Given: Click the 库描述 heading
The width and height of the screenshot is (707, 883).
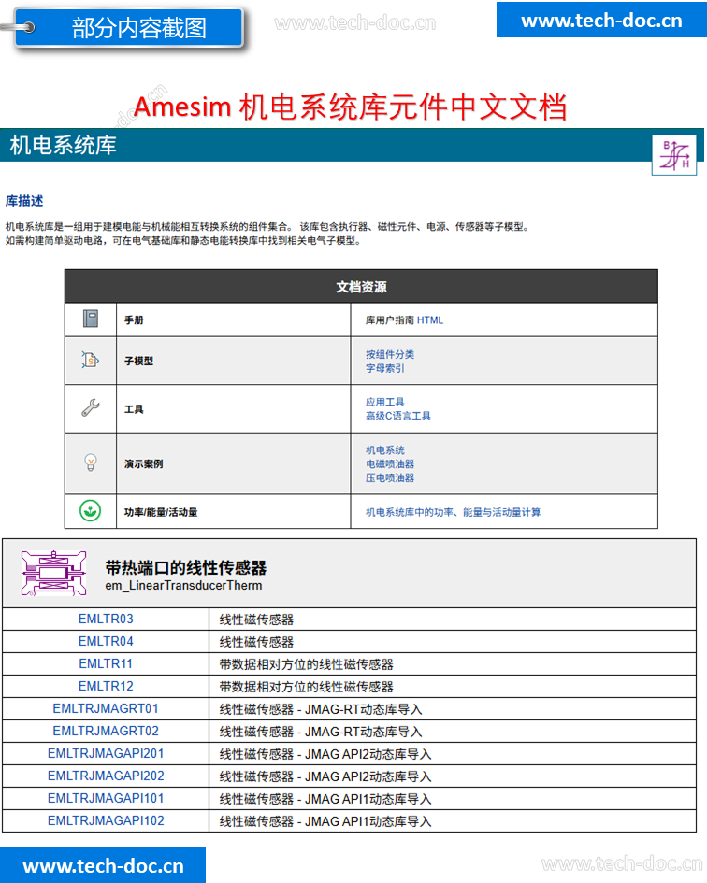Looking at the screenshot, I should (24, 201).
